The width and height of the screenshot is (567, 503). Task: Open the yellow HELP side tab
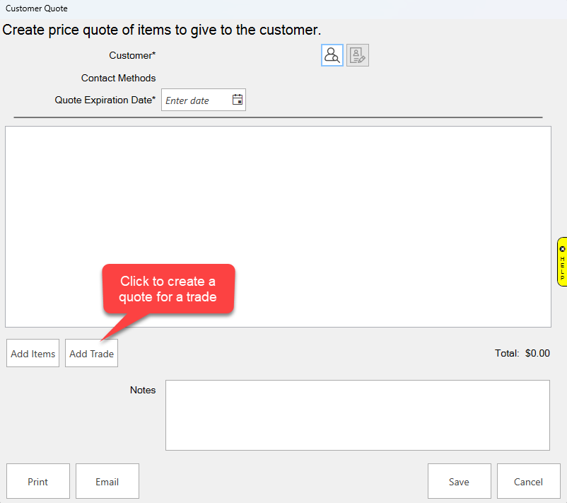(x=562, y=262)
